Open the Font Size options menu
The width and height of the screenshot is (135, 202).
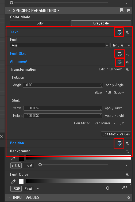127,54
